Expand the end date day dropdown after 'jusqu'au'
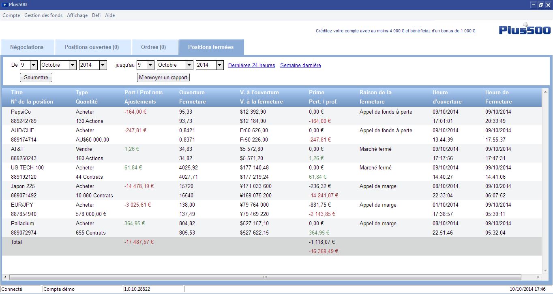This screenshot has width=553, height=294. (x=150, y=65)
